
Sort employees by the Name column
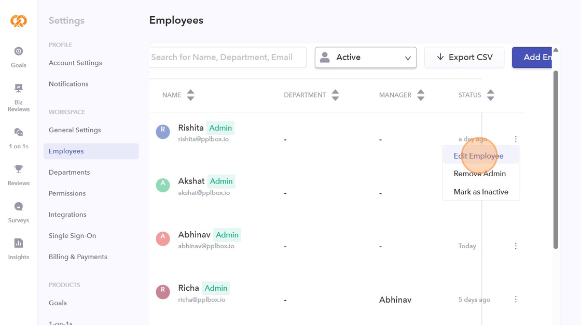190,95
